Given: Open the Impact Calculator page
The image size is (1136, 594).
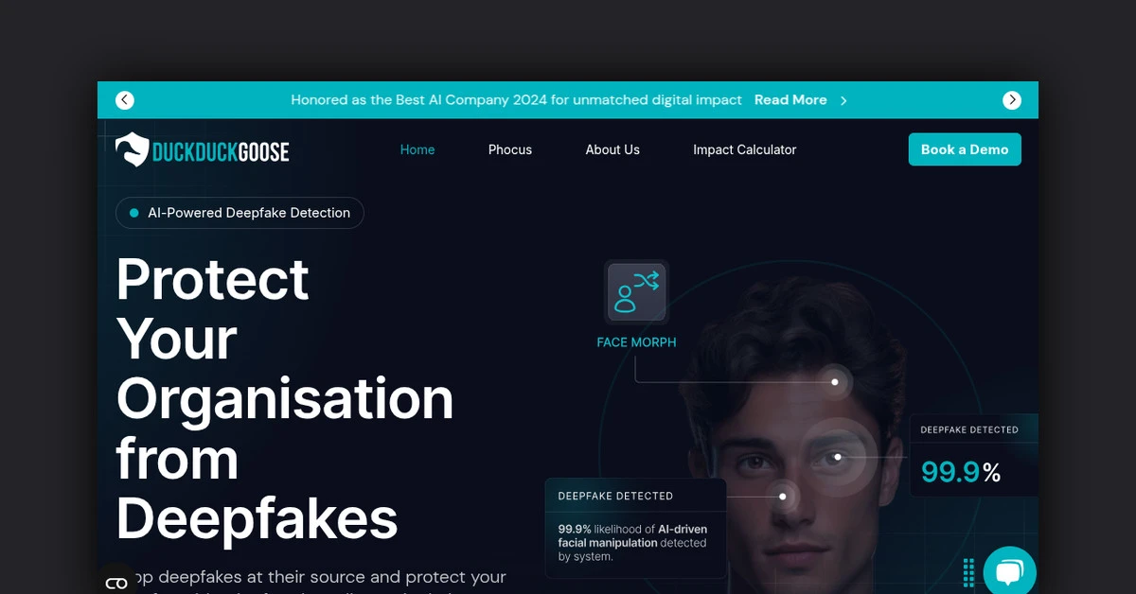Looking at the screenshot, I should (744, 149).
